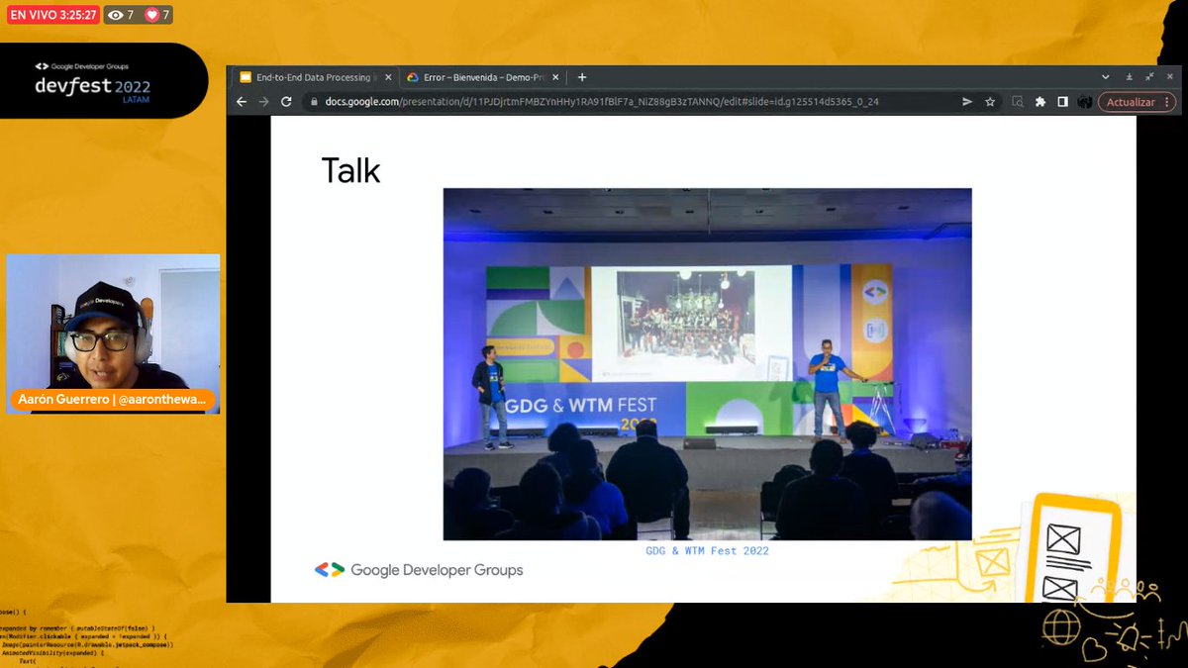This screenshot has height=668, width=1188.
Task: Open the Chrome extensions puzzle-piece icon
Action: click(x=1041, y=101)
